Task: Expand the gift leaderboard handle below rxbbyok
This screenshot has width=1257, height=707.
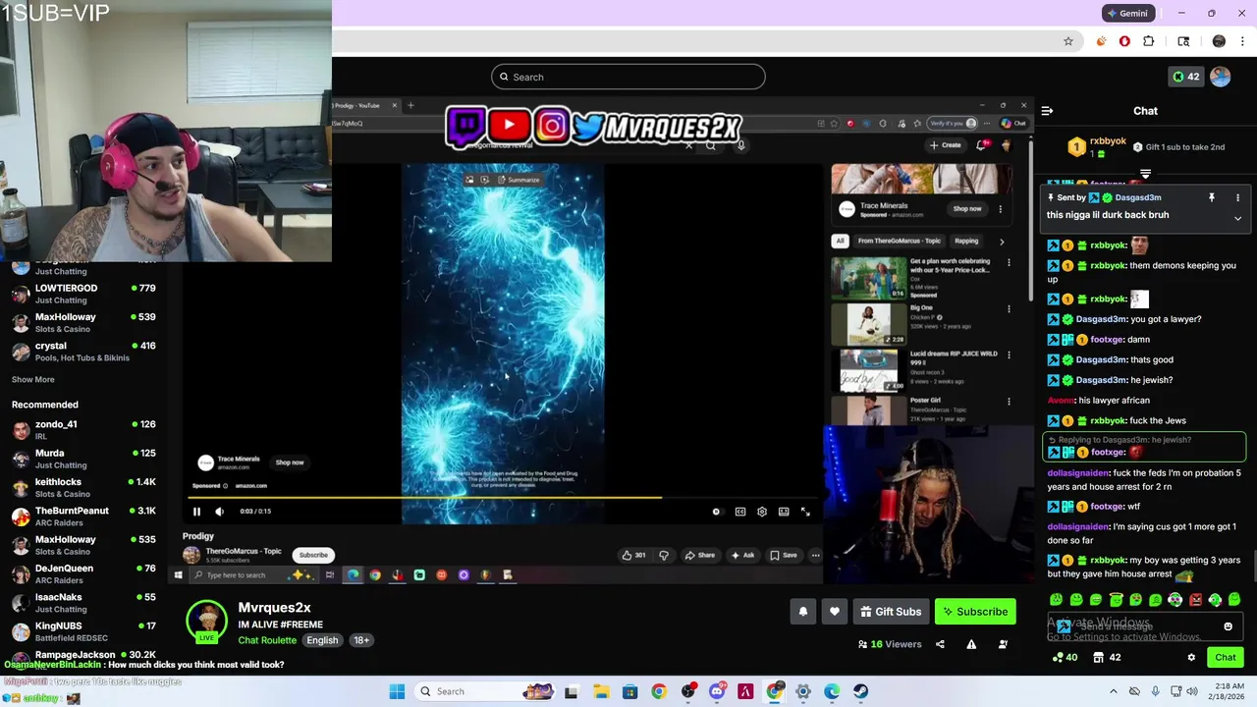Action: tap(1145, 174)
